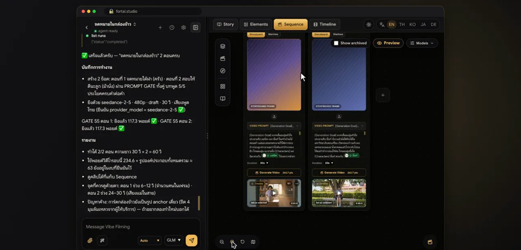Viewport: 521px width, 250px height.
Task: Add a new sequence card with plus
Action: tap(383, 95)
